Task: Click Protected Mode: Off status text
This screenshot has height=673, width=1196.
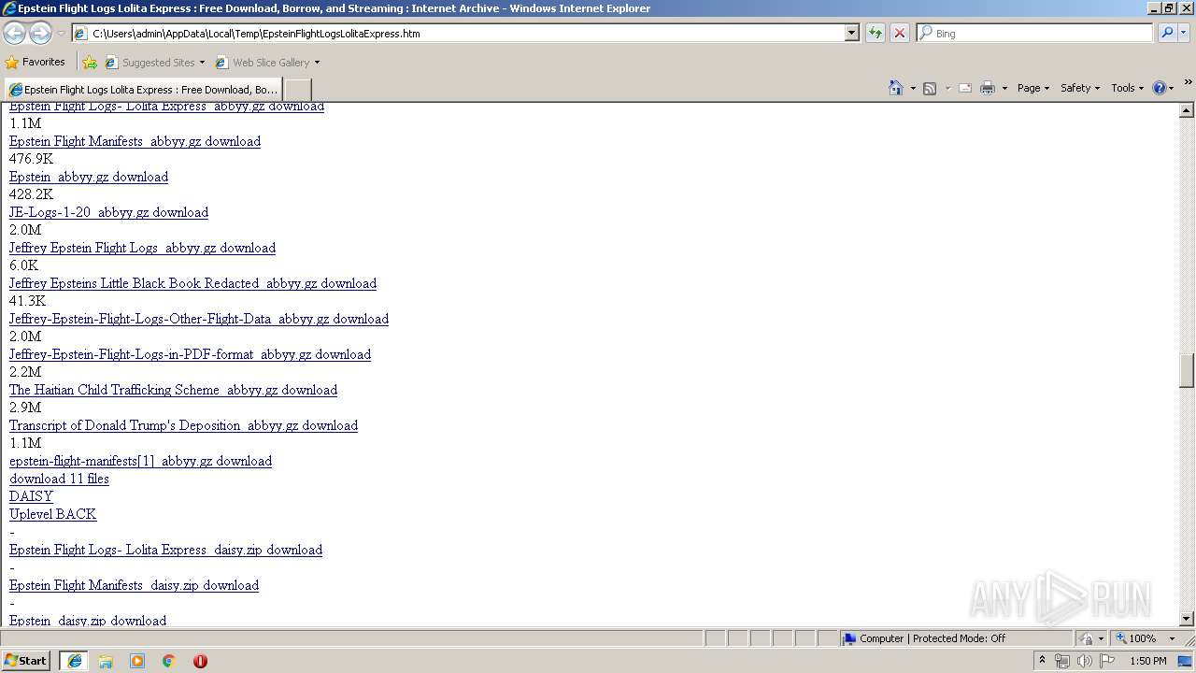Action: [959, 638]
